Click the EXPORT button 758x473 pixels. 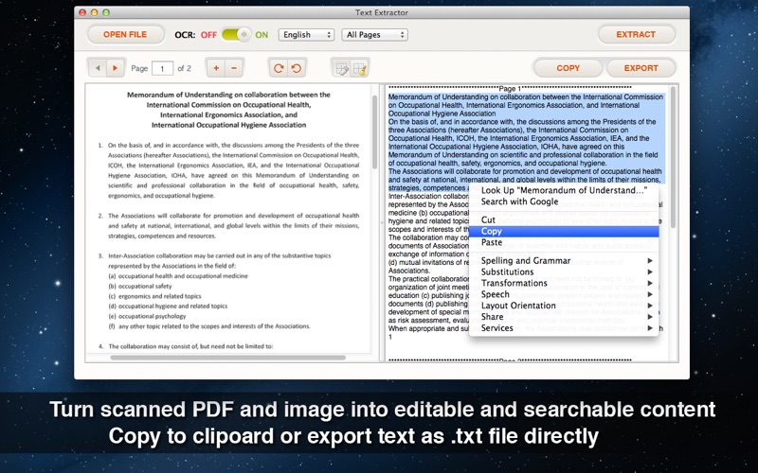tap(641, 68)
